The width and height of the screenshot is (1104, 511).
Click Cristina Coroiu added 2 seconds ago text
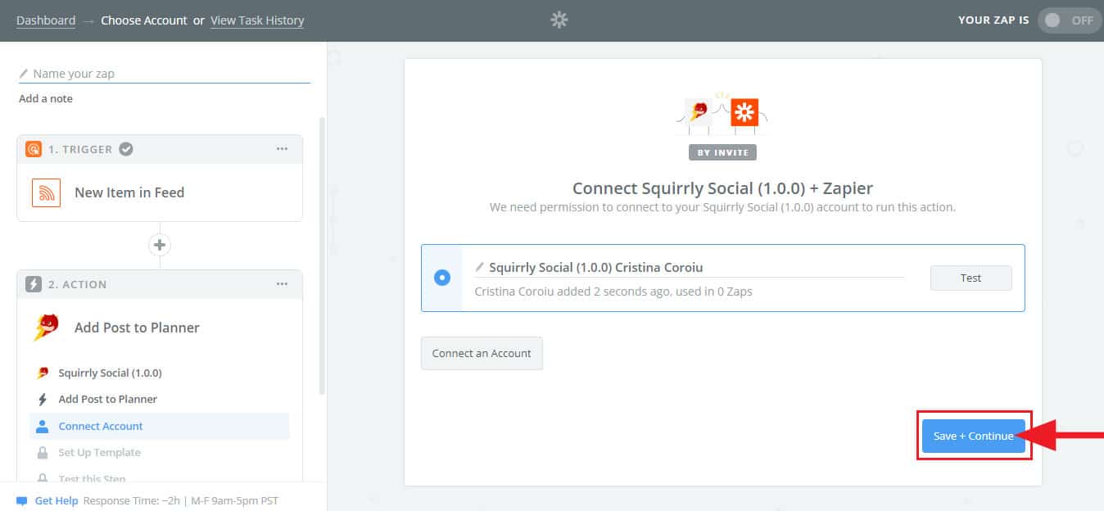pos(613,291)
